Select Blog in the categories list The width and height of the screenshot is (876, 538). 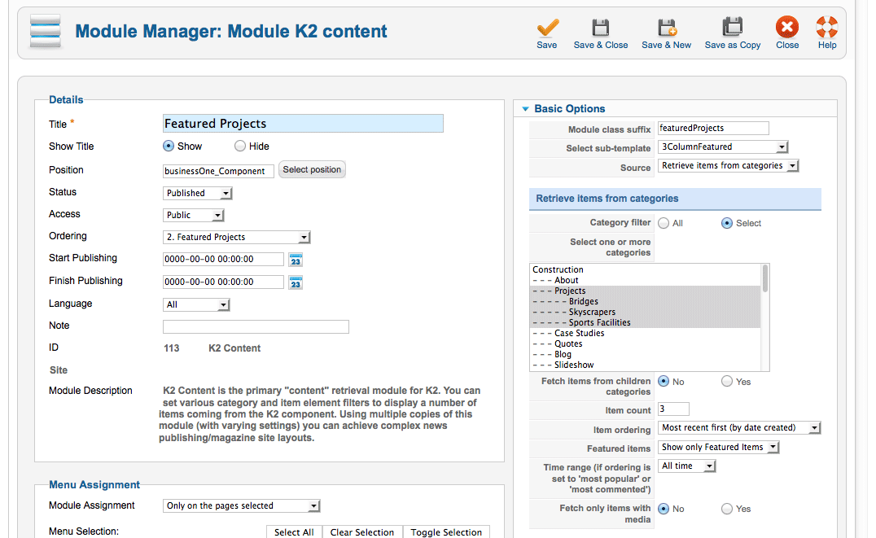646,355
